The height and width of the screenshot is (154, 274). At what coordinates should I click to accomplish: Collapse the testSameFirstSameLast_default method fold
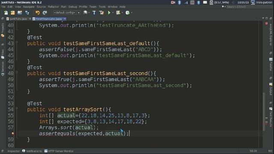(x=17, y=42)
